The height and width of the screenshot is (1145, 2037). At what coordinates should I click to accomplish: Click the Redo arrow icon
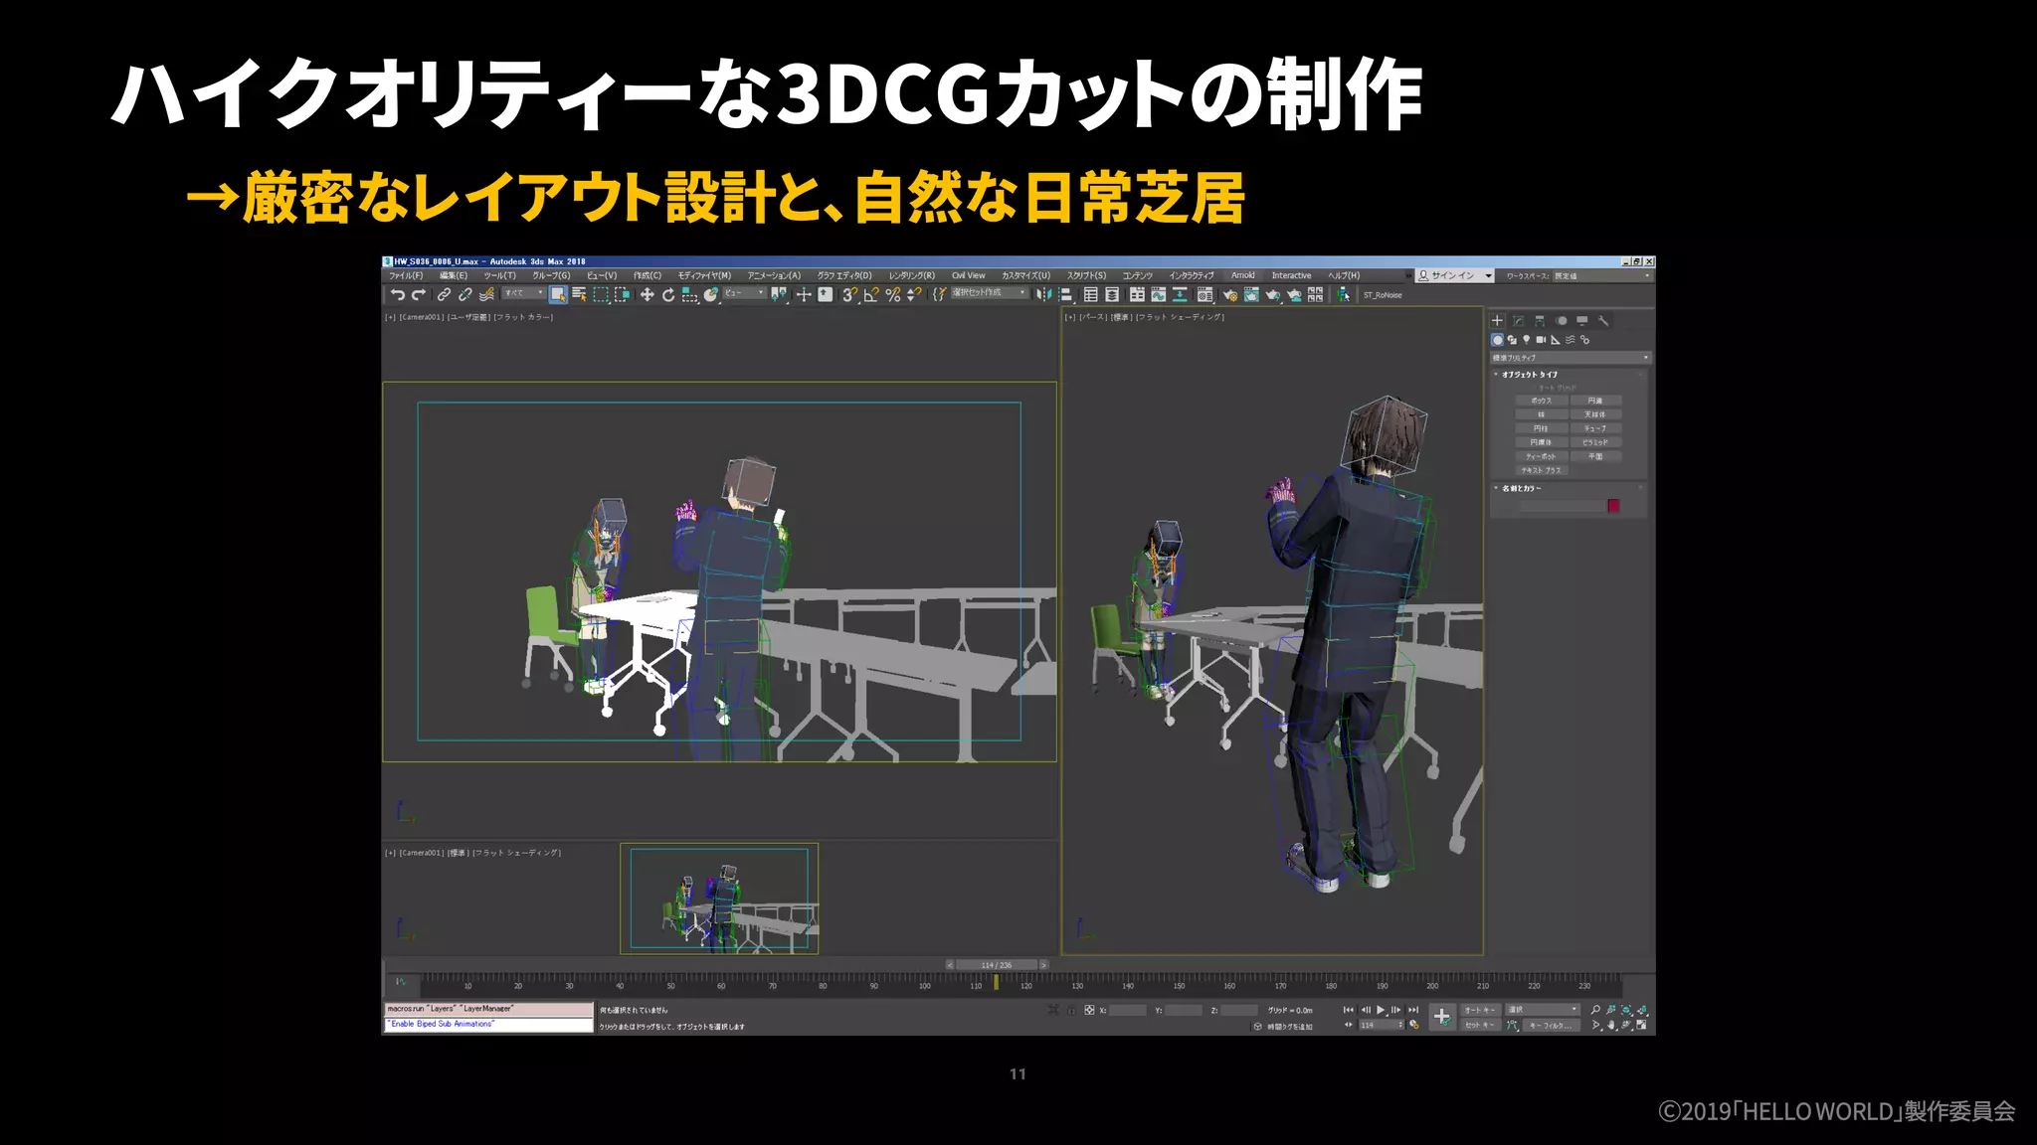coord(419,294)
